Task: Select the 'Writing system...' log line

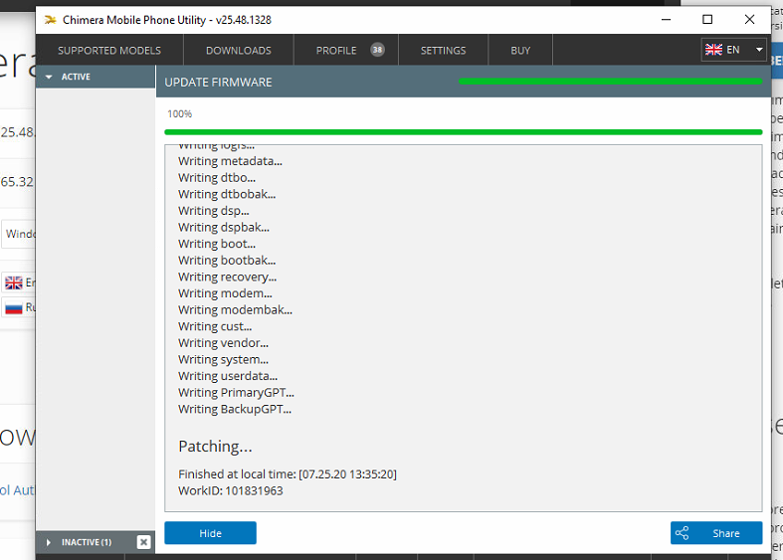Action: tap(223, 359)
